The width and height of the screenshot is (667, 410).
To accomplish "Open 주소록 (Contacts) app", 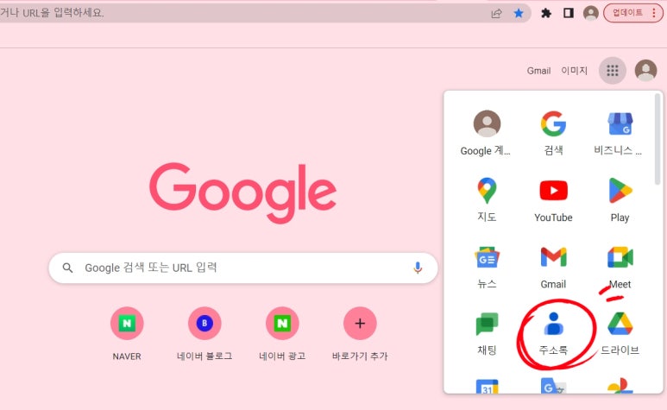I will coord(553,333).
